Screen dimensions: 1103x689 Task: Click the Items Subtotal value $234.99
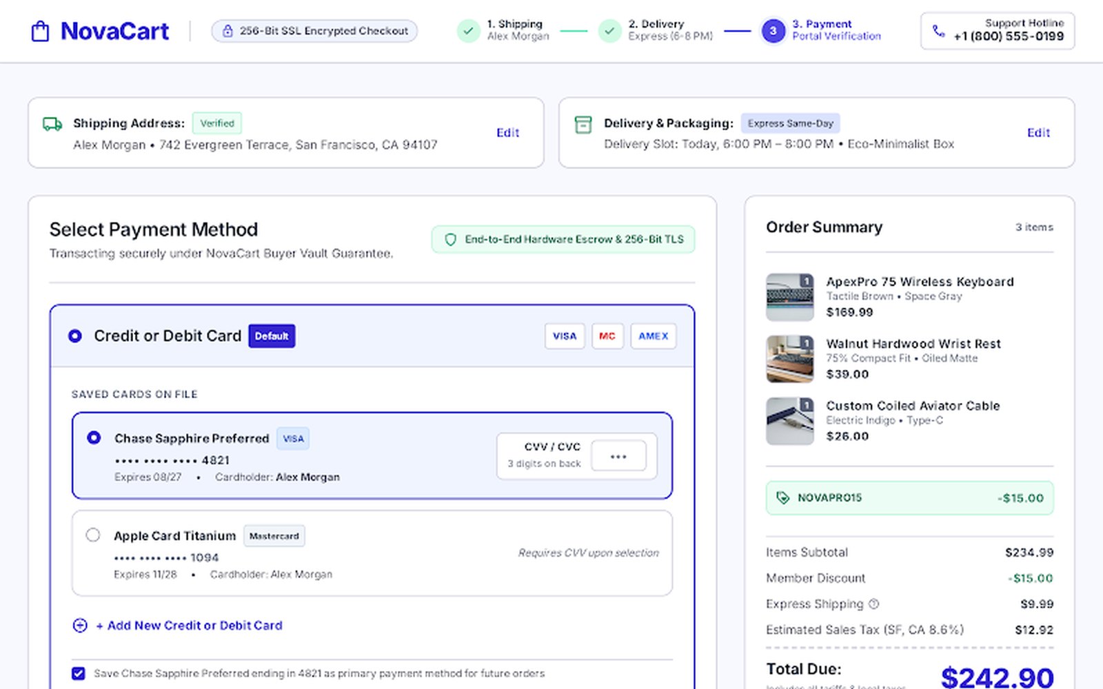click(x=1029, y=553)
